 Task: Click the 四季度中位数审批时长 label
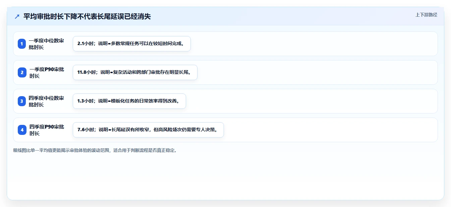click(46, 101)
